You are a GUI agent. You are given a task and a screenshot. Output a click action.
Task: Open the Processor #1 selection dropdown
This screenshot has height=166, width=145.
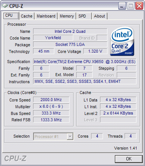(x=54, y=137)
